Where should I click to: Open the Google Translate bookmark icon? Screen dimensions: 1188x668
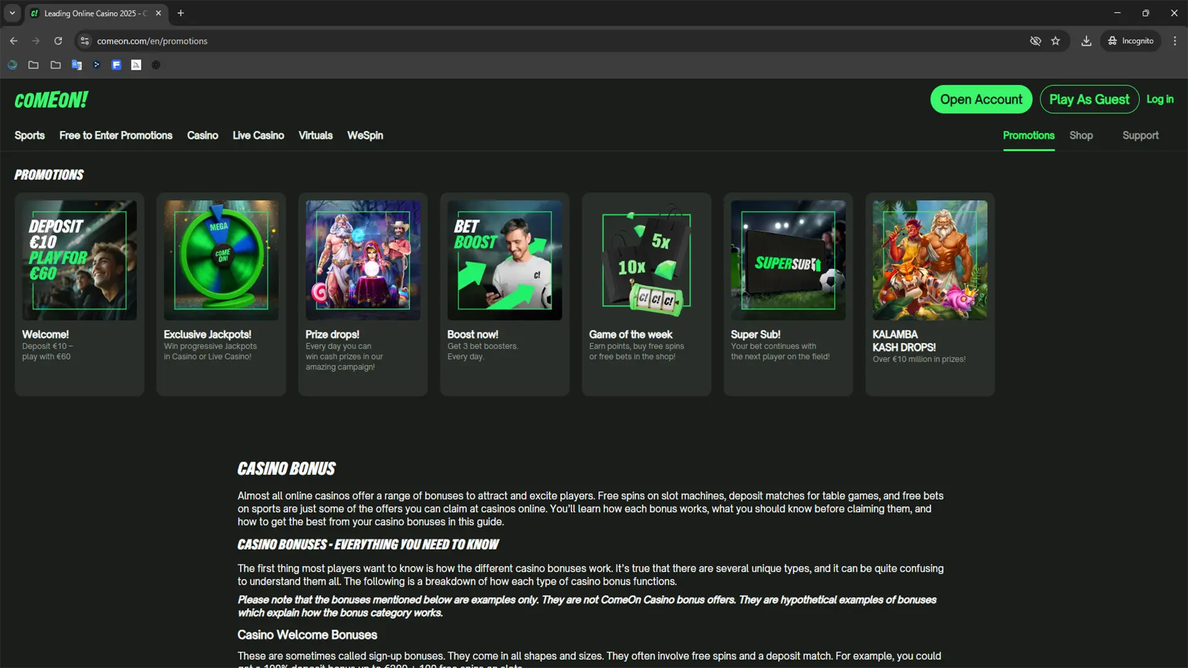click(77, 65)
